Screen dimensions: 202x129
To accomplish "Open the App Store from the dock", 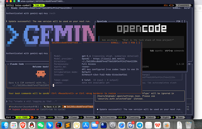I will coord(85,125).
